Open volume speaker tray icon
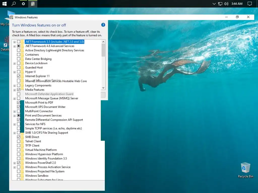Image resolution: width=258 pixels, height=193 pixels. coord(226,4)
